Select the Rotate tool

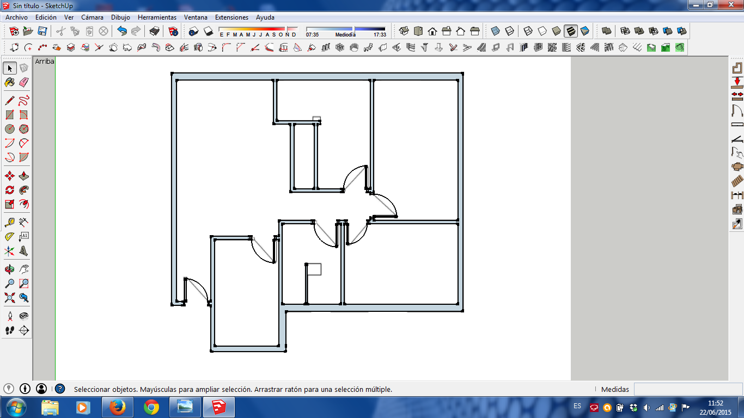coord(10,190)
